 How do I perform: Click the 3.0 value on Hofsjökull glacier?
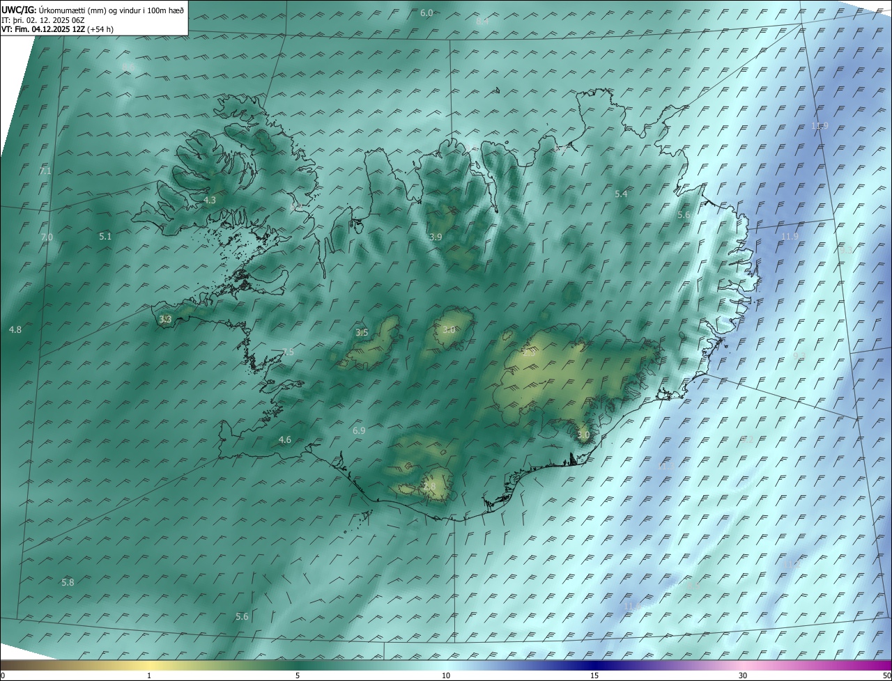point(449,330)
